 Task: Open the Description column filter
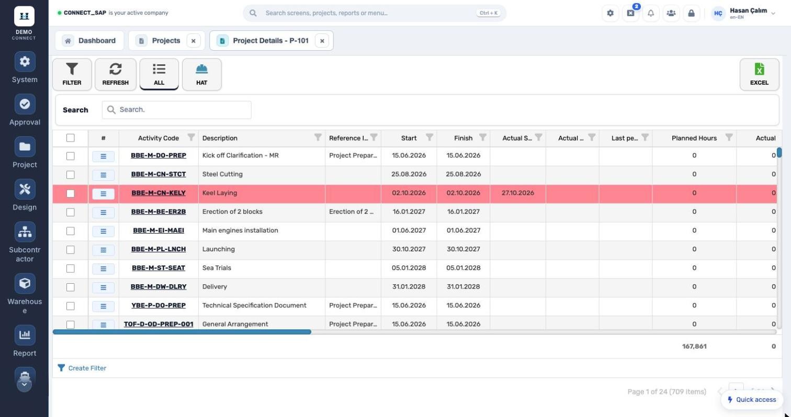click(x=318, y=137)
